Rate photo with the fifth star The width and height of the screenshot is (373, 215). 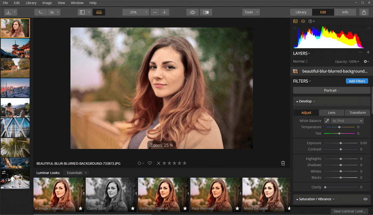(185, 163)
